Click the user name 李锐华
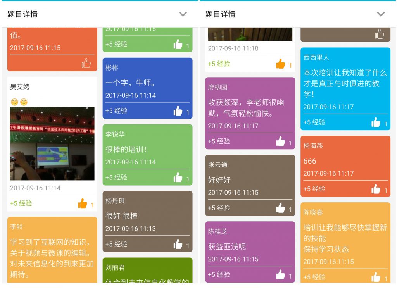This screenshot has height=288, width=397. coord(115,135)
